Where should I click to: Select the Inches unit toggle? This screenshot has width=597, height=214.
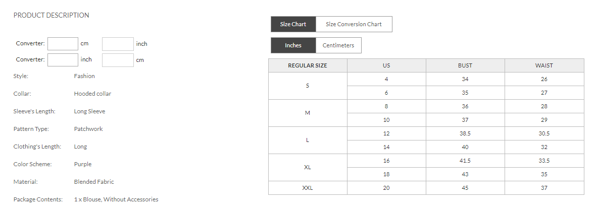pos(293,45)
